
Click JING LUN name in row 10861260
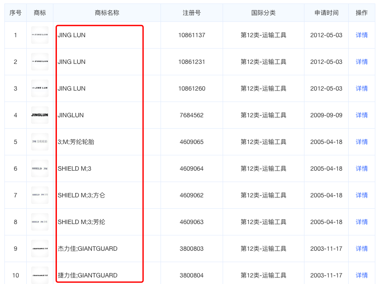(x=72, y=88)
